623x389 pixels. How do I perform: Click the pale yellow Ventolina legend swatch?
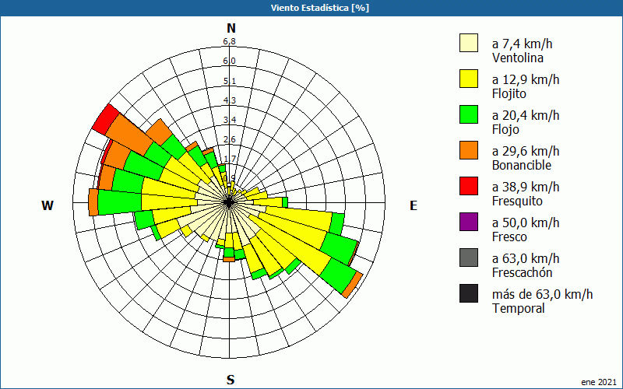click(469, 43)
